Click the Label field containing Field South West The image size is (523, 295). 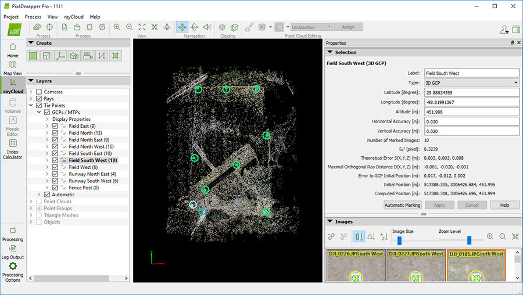tap(471, 73)
